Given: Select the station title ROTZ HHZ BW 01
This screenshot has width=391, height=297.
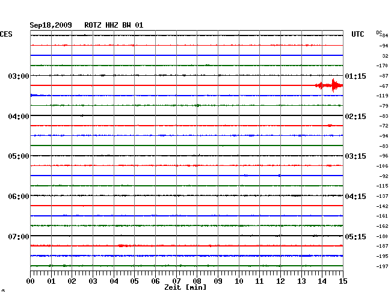Looking at the screenshot, I should pos(114,25).
